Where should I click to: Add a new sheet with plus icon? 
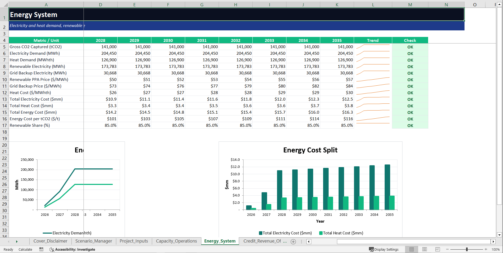(293, 241)
